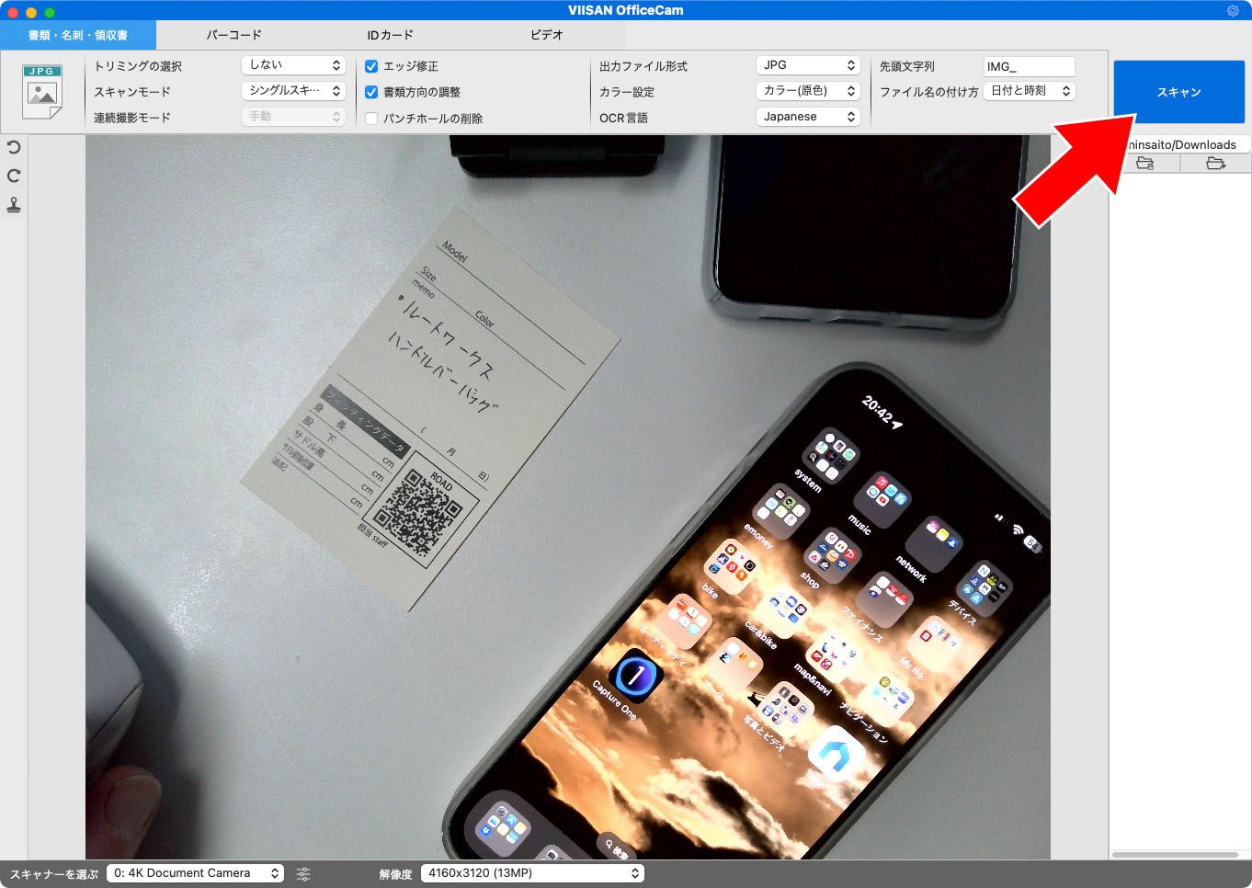Open the settings gear in title bar

click(1233, 10)
